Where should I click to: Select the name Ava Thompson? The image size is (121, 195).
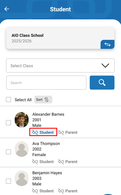(46, 144)
